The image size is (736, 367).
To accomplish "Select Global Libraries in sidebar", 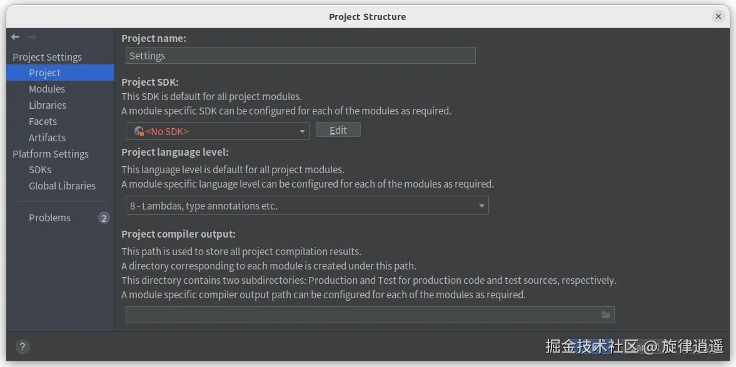I will (x=62, y=186).
